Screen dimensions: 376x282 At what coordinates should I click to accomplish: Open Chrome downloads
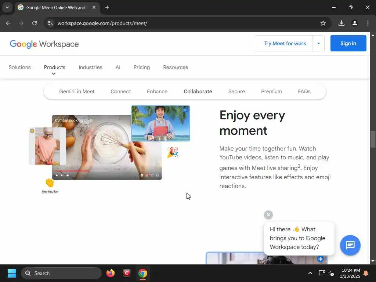pyautogui.click(x=341, y=23)
